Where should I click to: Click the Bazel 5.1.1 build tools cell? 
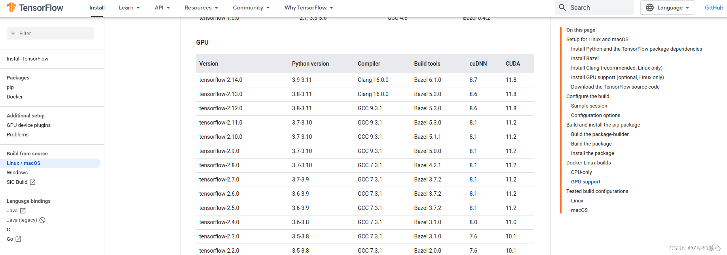coord(427,137)
